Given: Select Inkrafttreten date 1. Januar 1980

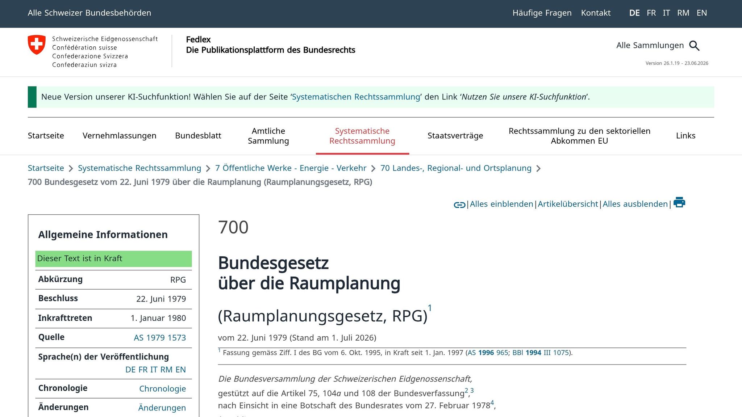Looking at the screenshot, I should coord(158,318).
